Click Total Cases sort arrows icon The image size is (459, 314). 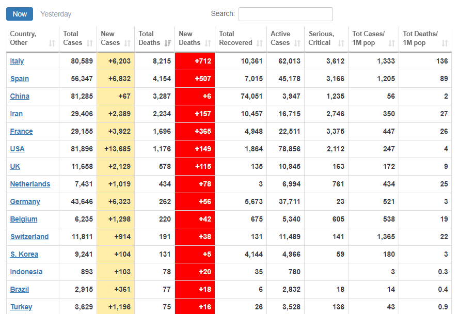(x=90, y=43)
